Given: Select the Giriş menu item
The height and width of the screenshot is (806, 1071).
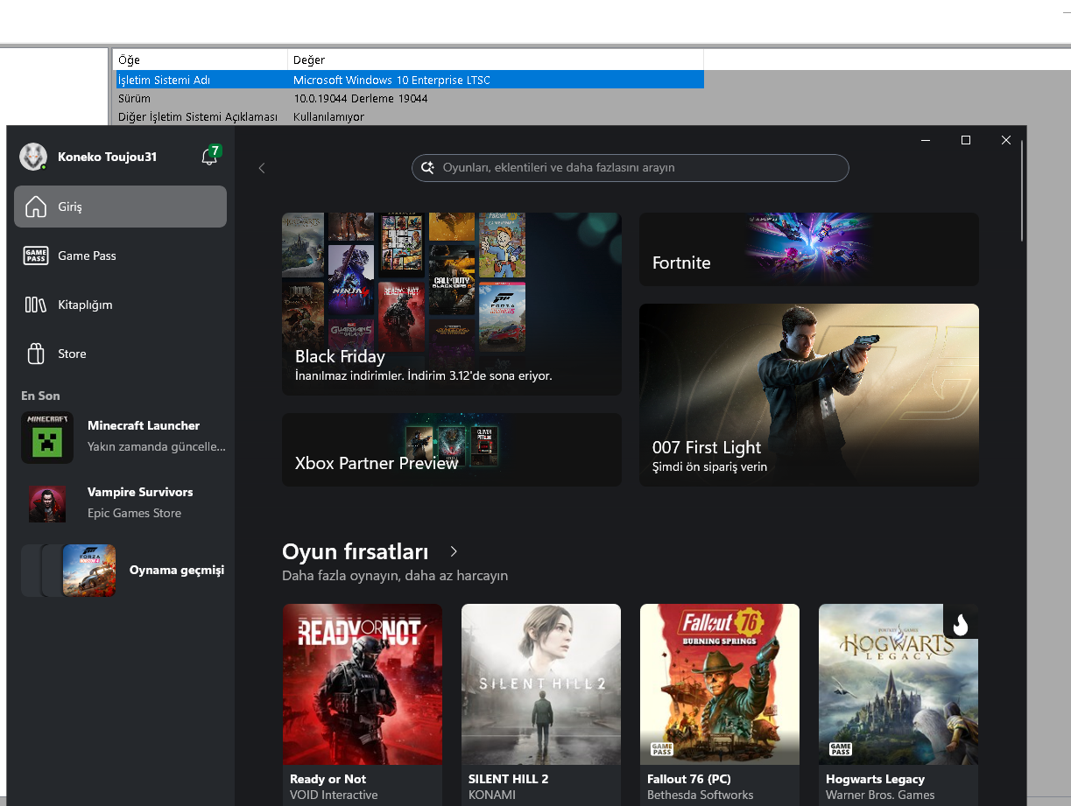Looking at the screenshot, I should [120, 207].
